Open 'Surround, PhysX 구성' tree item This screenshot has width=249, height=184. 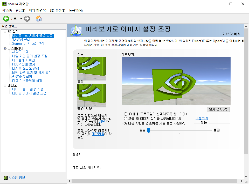28,43
